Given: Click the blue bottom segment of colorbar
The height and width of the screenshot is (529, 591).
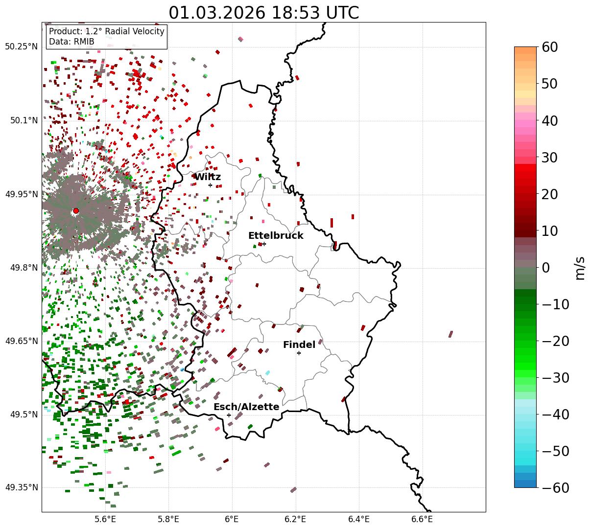Looking at the screenshot, I should click(x=525, y=483).
